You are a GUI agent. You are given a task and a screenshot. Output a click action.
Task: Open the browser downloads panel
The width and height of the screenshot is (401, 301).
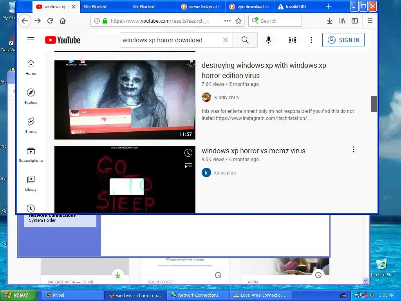(330, 21)
